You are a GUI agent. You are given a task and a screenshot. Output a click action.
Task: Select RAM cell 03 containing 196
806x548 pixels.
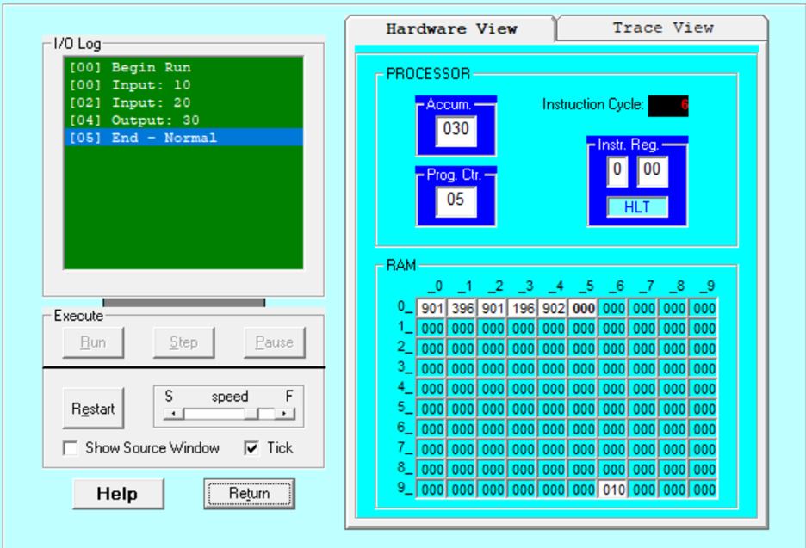(523, 308)
